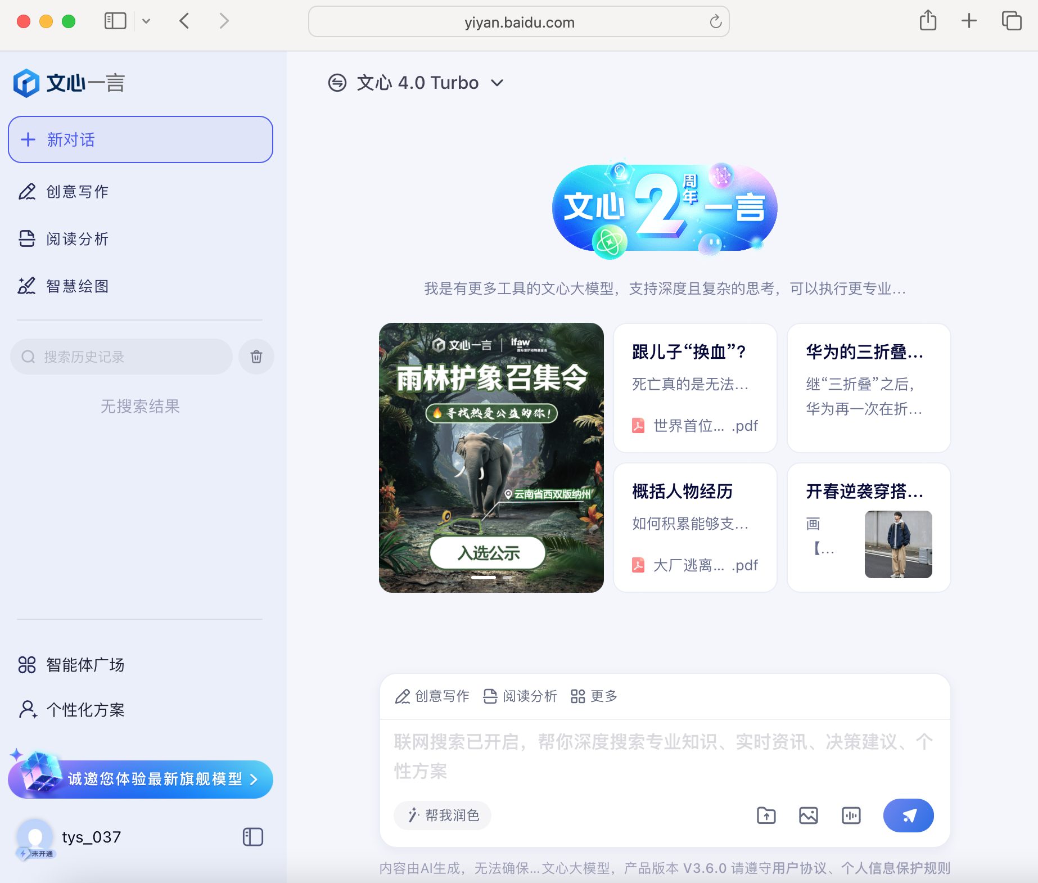Click the 文心一言 2周年 anniversary banner
The image size is (1038, 883).
(665, 209)
